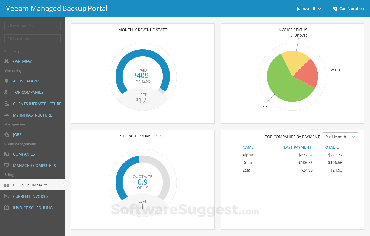This screenshot has height=236, width=370.
Task: Open Configuration settings
Action: coord(348,9)
